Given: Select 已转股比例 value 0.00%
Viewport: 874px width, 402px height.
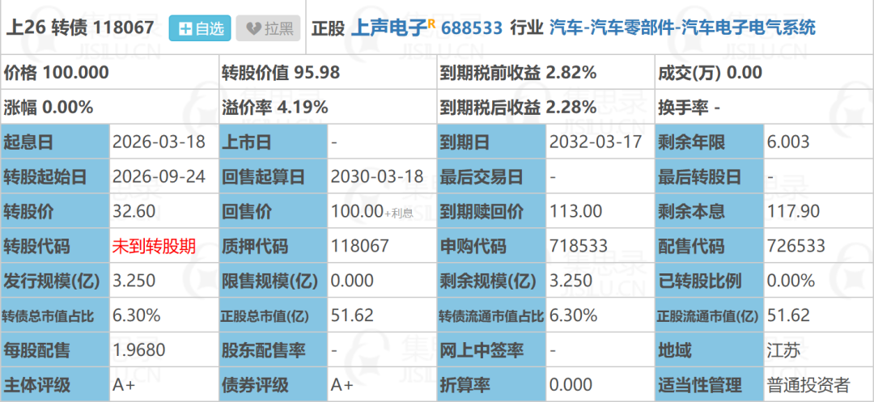Looking at the screenshot, I should [791, 281].
